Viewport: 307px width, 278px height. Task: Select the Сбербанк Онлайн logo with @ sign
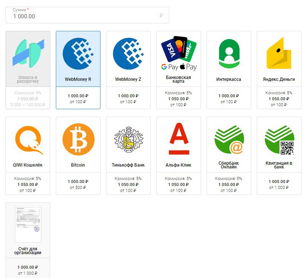(x=229, y=140)
